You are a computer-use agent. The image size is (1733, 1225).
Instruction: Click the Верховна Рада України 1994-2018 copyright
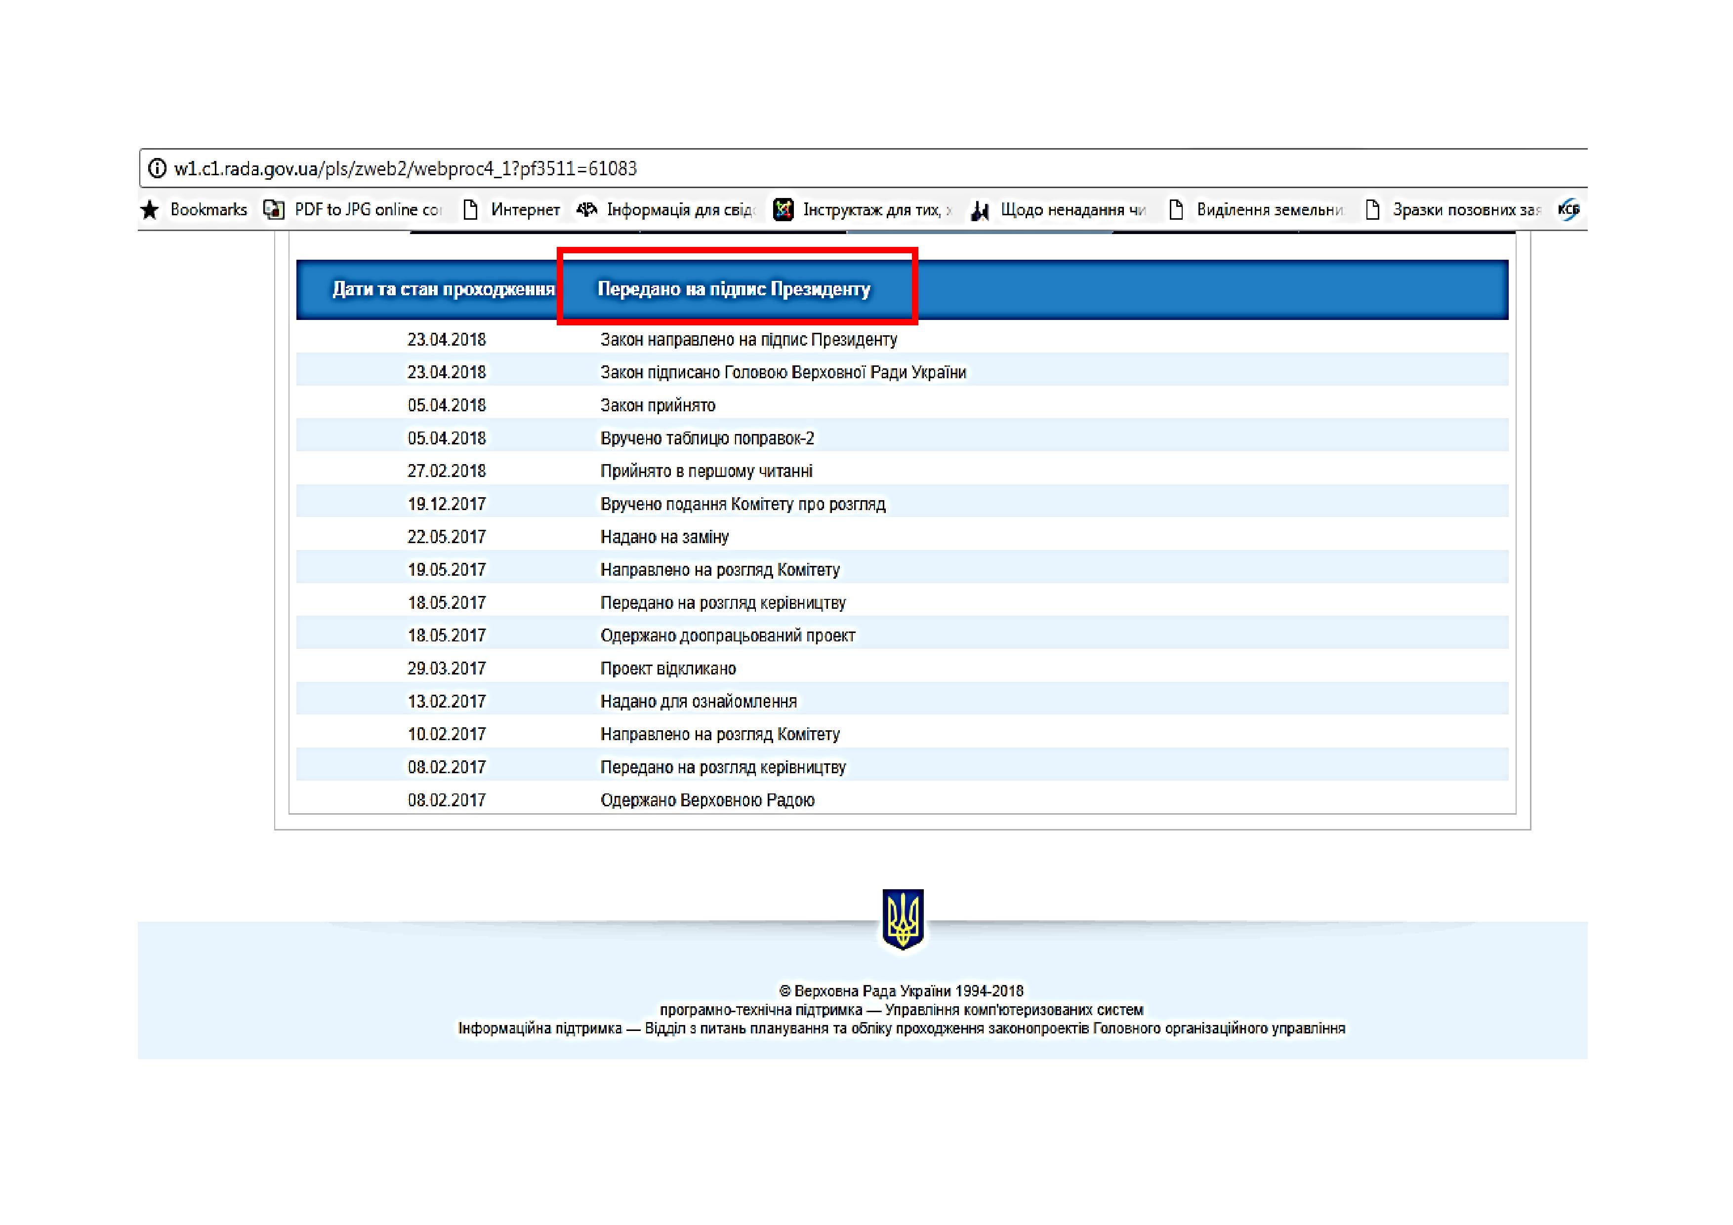(x=901, y=991)
